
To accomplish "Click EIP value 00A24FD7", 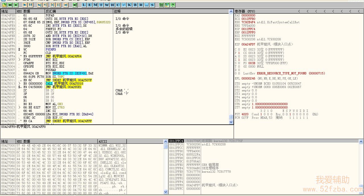I will (x=248, y=44).
